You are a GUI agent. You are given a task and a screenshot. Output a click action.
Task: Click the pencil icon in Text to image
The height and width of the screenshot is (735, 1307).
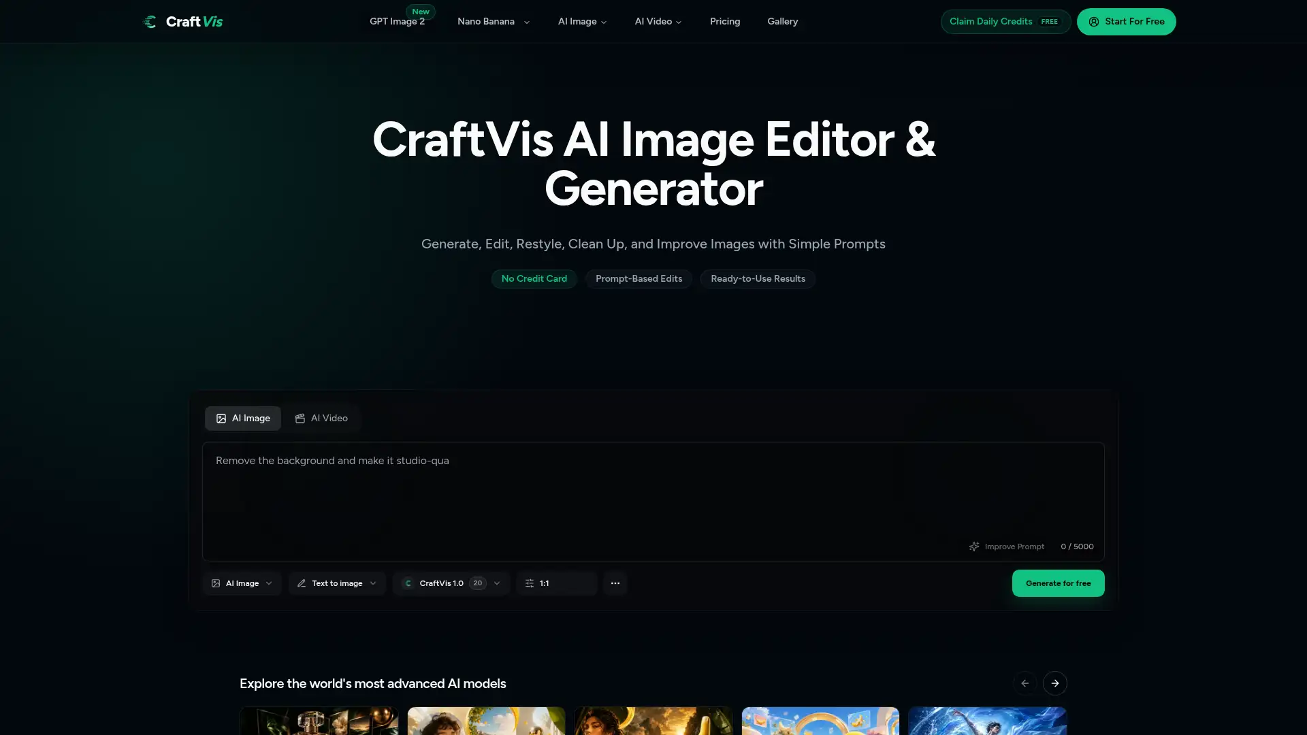(x=302, y=583)
